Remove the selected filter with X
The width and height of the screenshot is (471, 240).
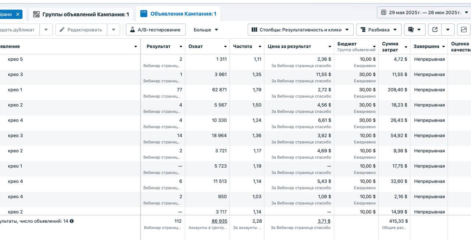pyautogui.click(x=18, y=14)
